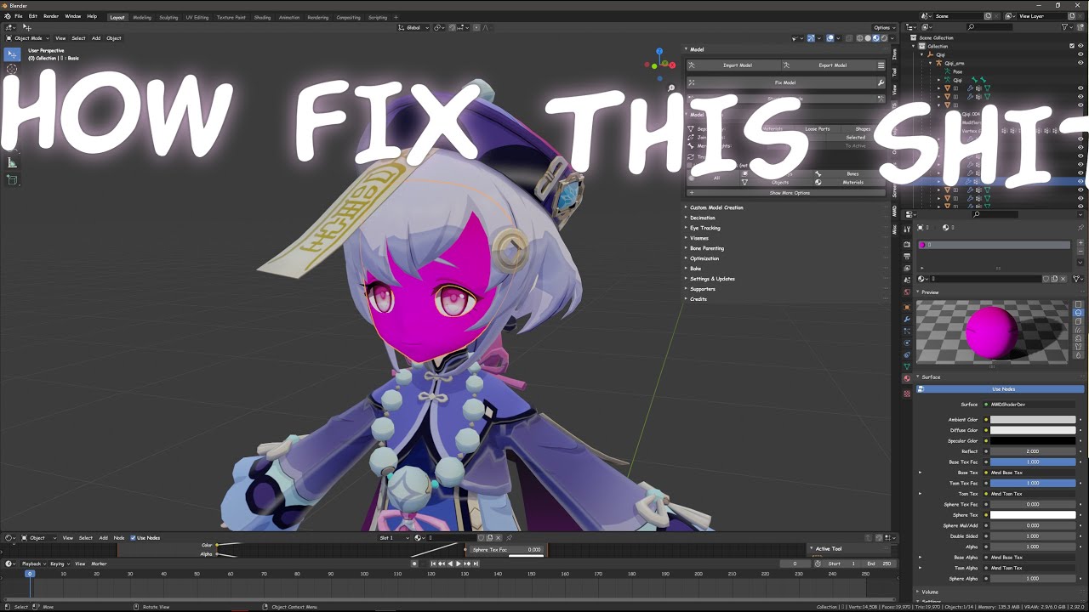Open Output properties tab icon

(x=907, y=257)
